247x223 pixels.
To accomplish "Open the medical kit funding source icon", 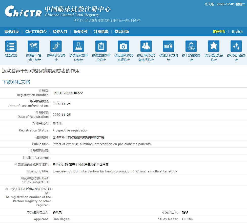I will 124,46.
